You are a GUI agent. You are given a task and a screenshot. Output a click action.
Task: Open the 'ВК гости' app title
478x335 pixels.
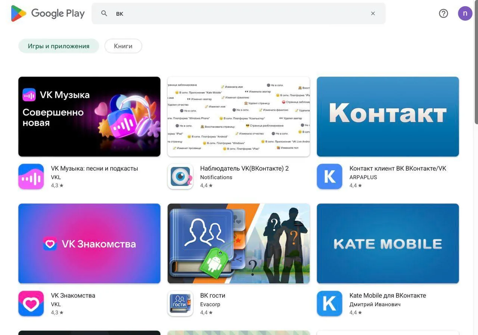tap(212, 295)
